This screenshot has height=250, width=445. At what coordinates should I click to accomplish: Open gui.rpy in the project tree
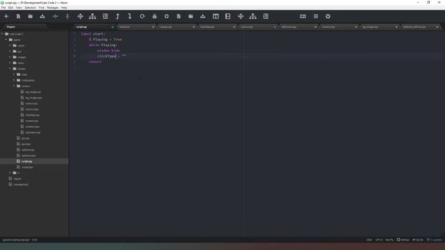[x=25, y=138]
